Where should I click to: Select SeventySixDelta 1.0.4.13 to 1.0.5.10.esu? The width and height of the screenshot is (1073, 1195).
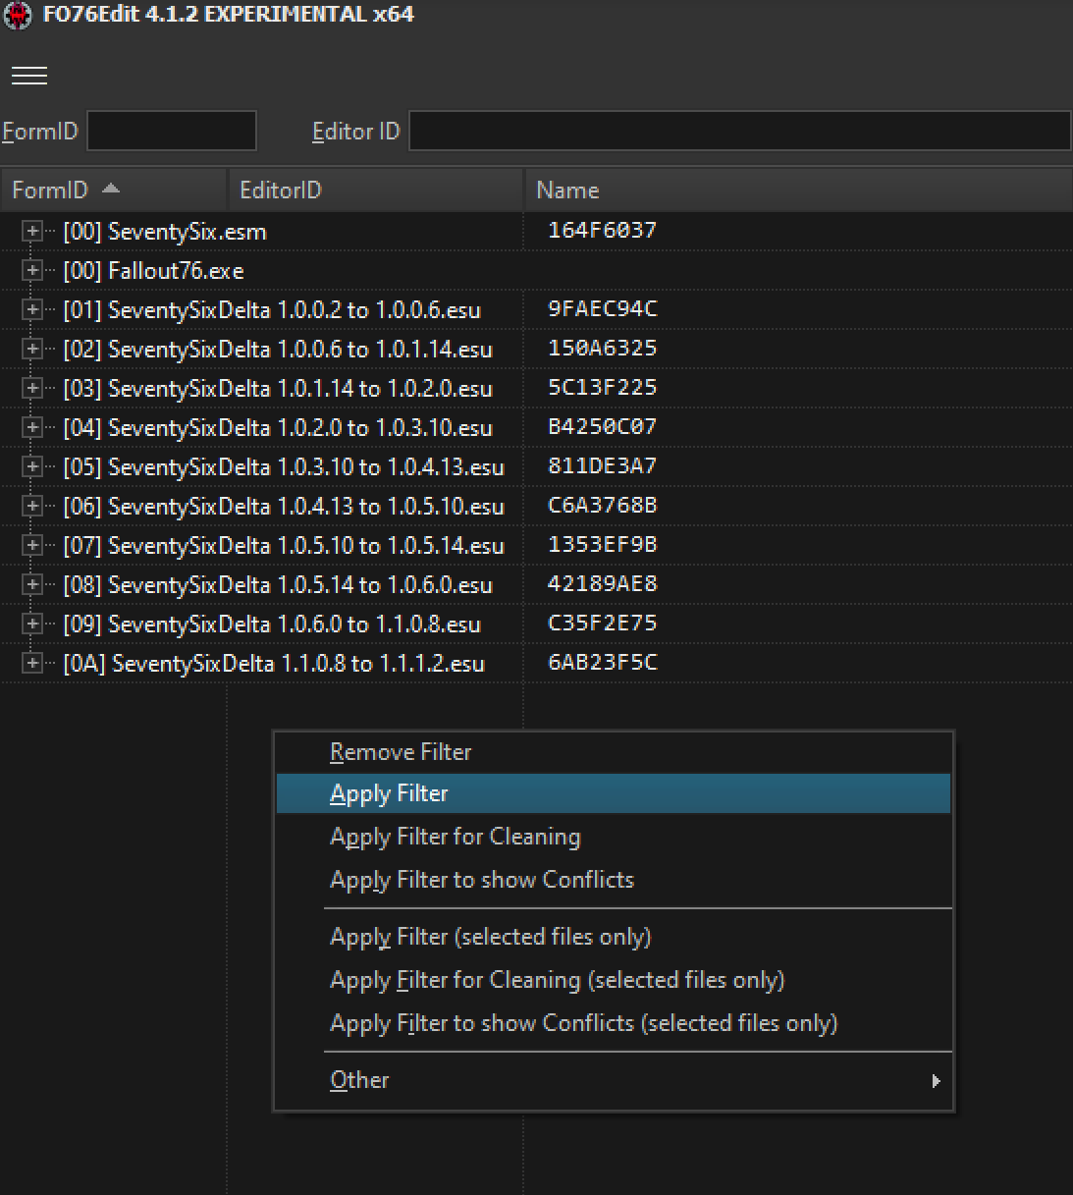(284, 506)
